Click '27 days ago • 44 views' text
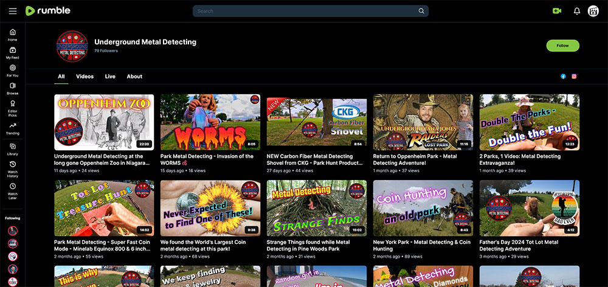This screenshot has width=608, height=287. click(289, 171)
